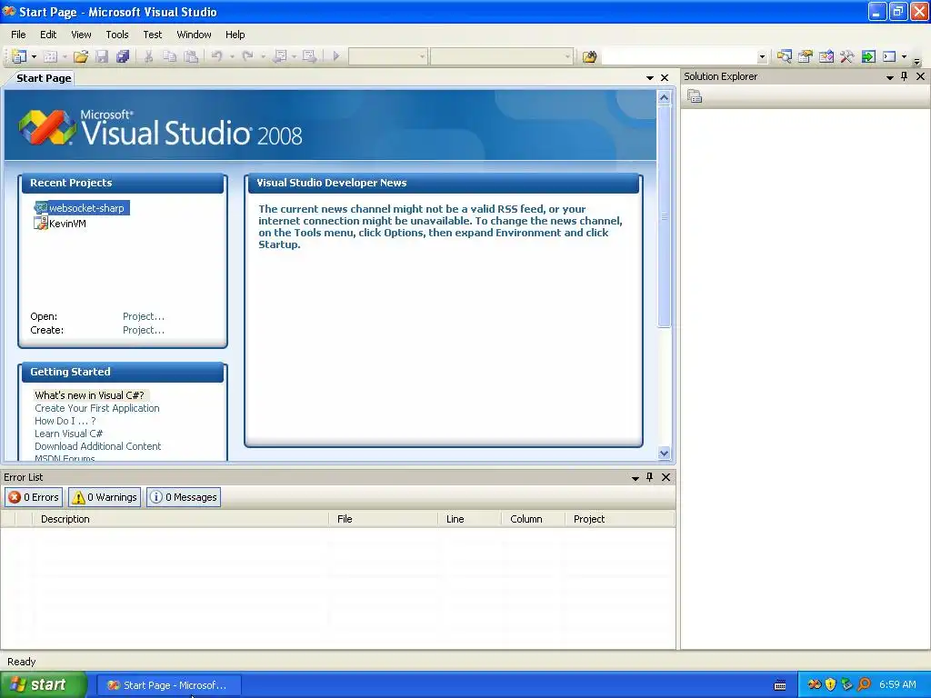Open Solution Explorer via toolbar icon
931x698 pixels.
coord(784,56)
